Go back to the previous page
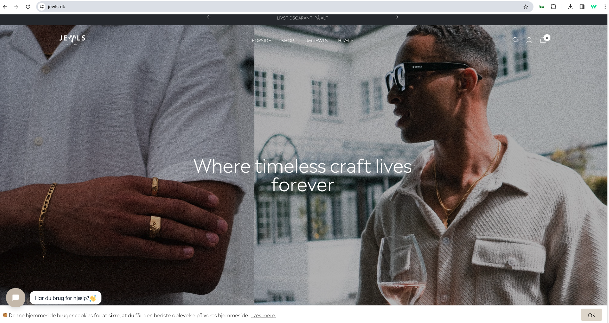The image size is (609, 323). click(5, 7)
